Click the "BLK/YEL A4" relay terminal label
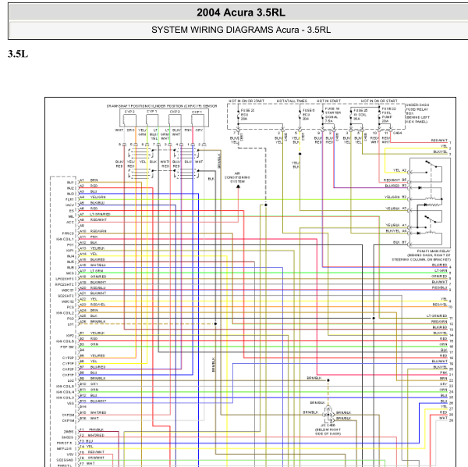The height and width of the screenshot is (467, 468). click(x=396, y=231)
